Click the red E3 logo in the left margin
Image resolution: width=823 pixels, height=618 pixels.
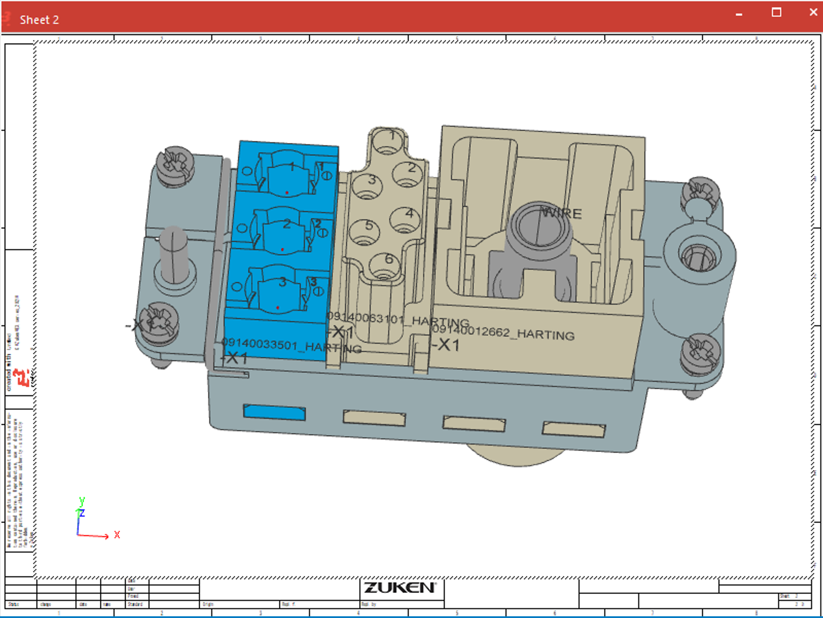23,377
